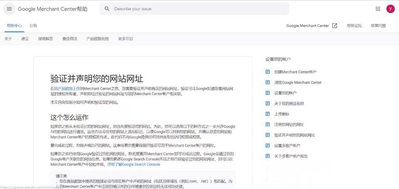Open the 修复问题 link
The image size is (399, 189).
(x=378, y=26)
